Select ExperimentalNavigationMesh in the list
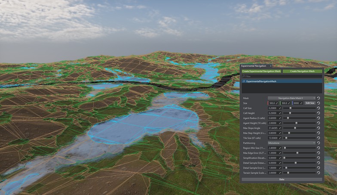The image size is (337, 195). click(x=282, y=81)
